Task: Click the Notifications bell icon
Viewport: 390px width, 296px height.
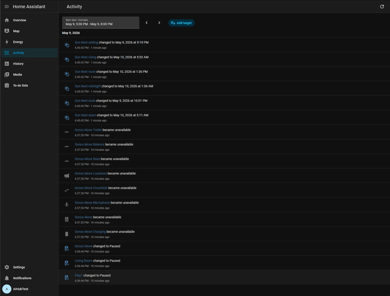Action: (7, 278)
